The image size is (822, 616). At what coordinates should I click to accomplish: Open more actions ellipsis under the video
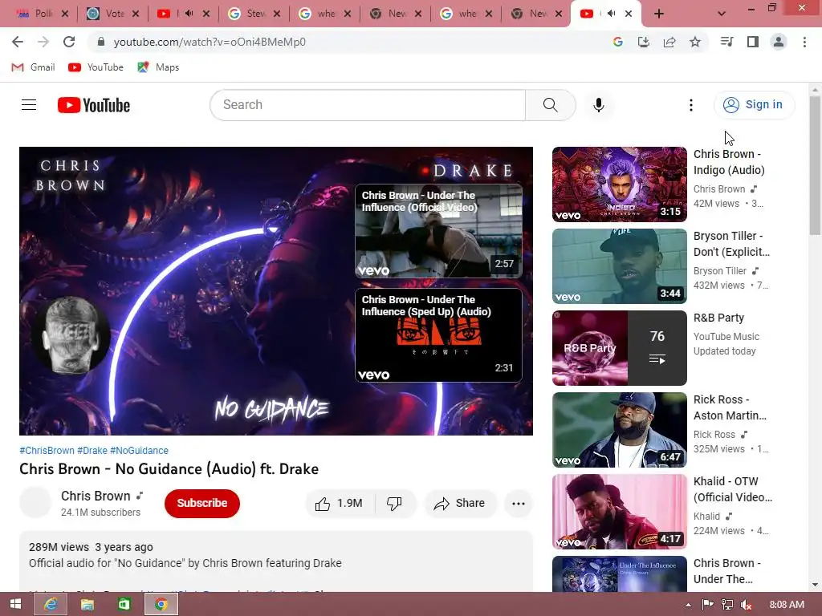519,504
